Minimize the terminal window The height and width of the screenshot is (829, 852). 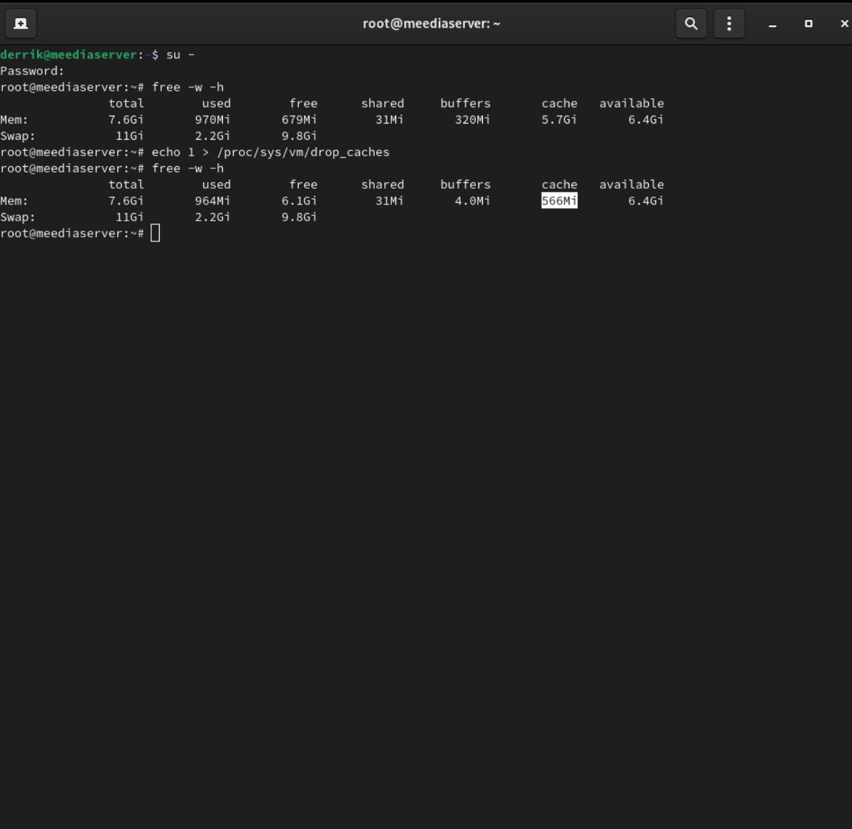pyautogui.click(x=772, y=24)
